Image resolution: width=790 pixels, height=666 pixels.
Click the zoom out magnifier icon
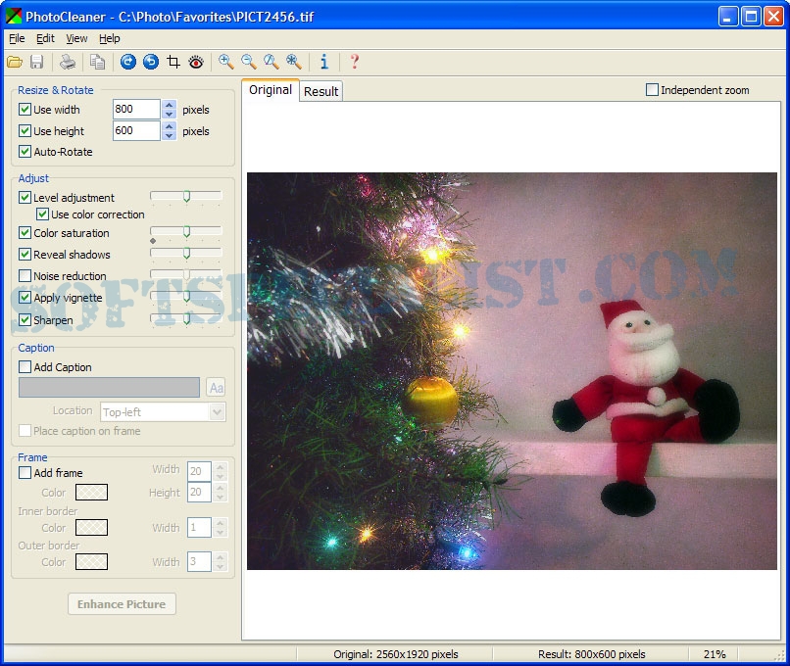coord(249,63)
